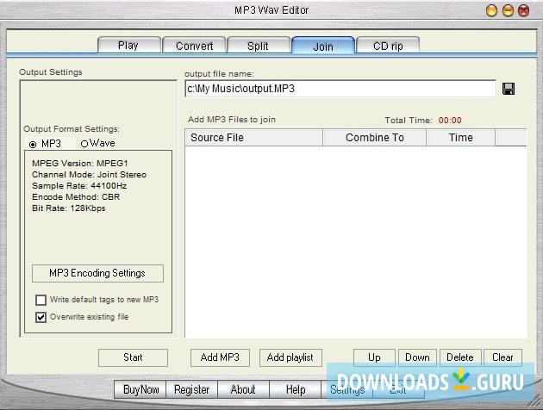This screenshot has width=543, height=410.
Task: Click the Time column header
Action: pyautogui.click(x=461, y=138)
